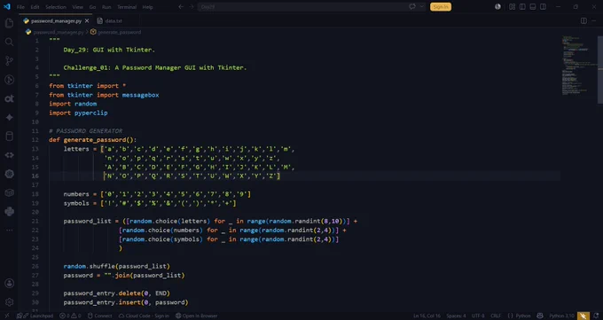Screen dimensions: 603x320
Task: Open Customize Layout icon in title bar
Action: 512,6
